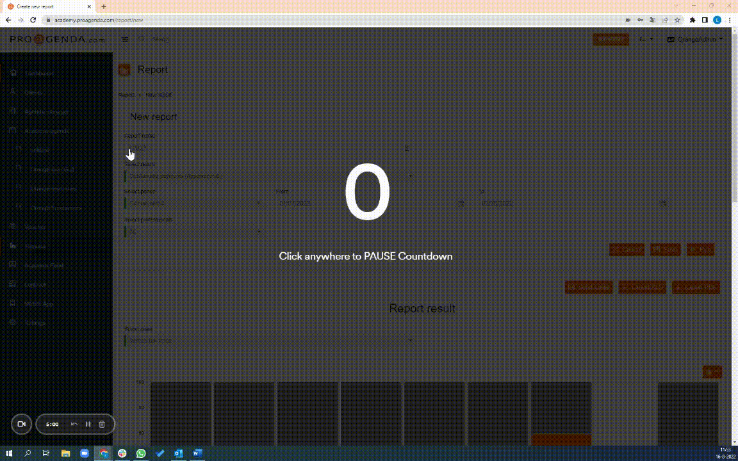Click the search magnifier icon in header
The height and width of the screenshot is (461, 738).
pyautogui.click(x=142, y=39)
